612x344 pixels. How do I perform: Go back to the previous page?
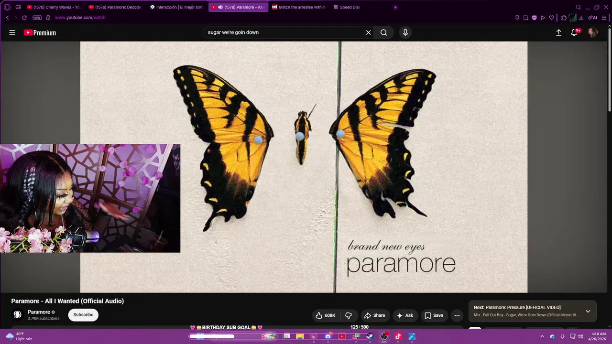pos(7,18)
